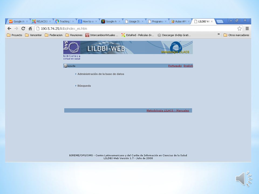The image size is (259, 194).
Task: Bookmark this page with the star icon
Action: point(239,29)
